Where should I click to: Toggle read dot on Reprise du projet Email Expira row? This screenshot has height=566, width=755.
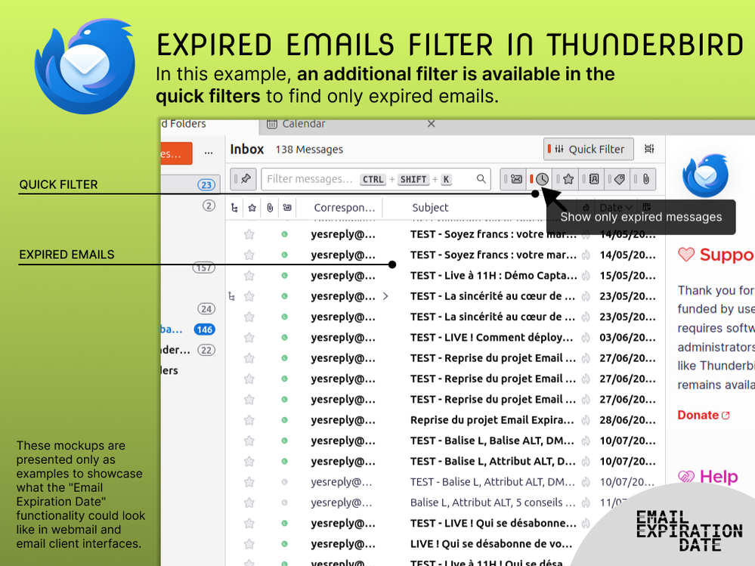285,419
